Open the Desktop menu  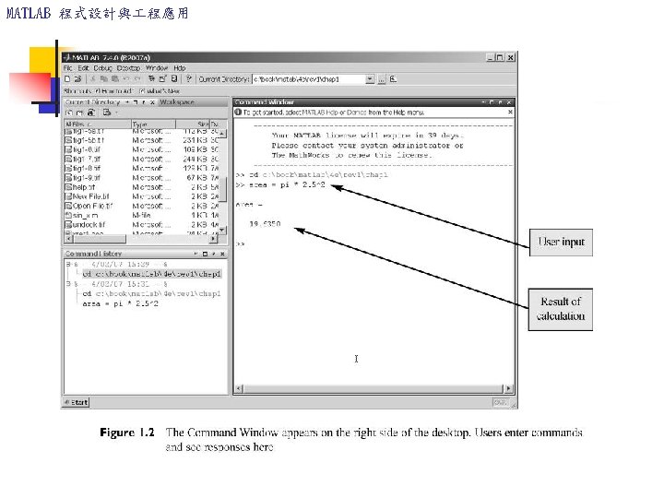point(128,67)
